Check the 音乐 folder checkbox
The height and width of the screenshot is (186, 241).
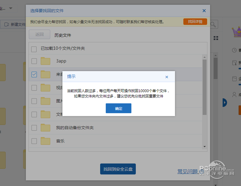tap(34, 141)
